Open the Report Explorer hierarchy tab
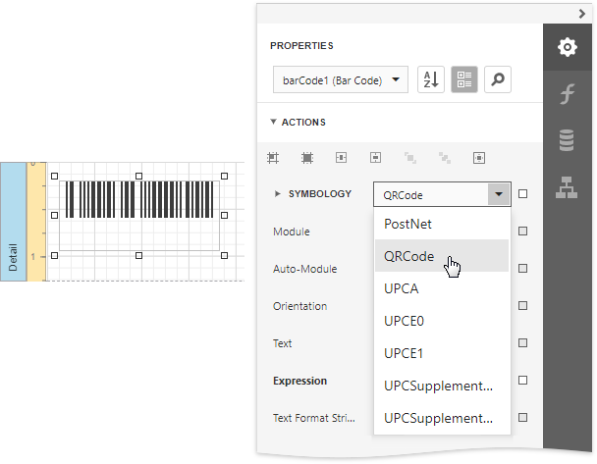The width and height of the screenshot is (597, 464). pos(567,188)
